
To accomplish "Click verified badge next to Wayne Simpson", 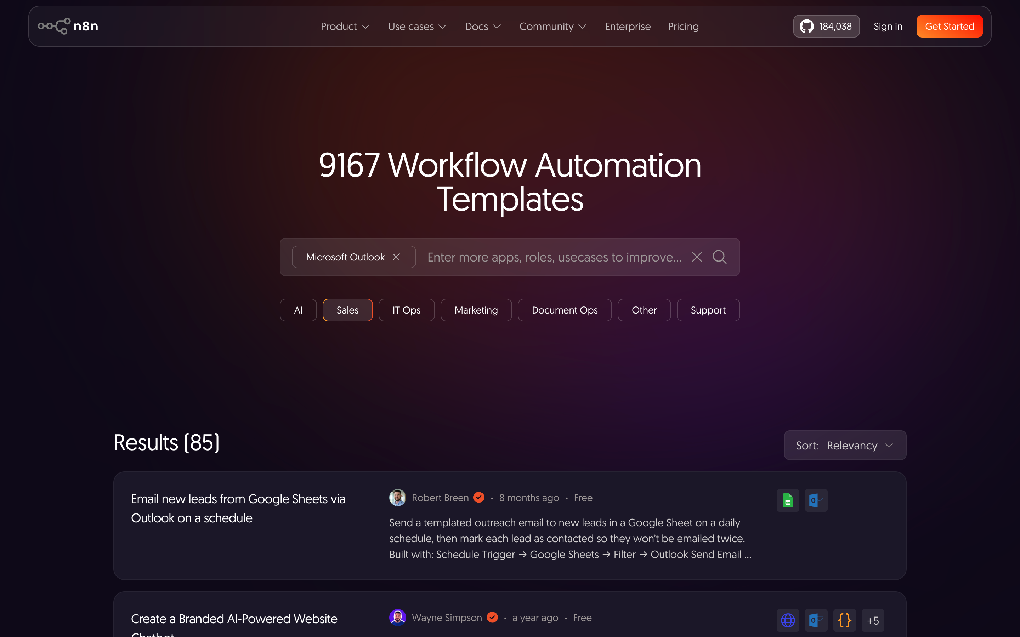I will (x=492, y=618).
